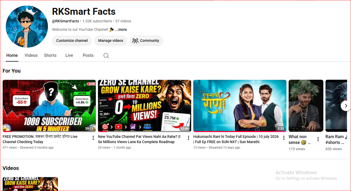Viewport: 351px width, 191px height.
Task: Click the RKSmart Facts channel avatar
Action: (27, 27)
